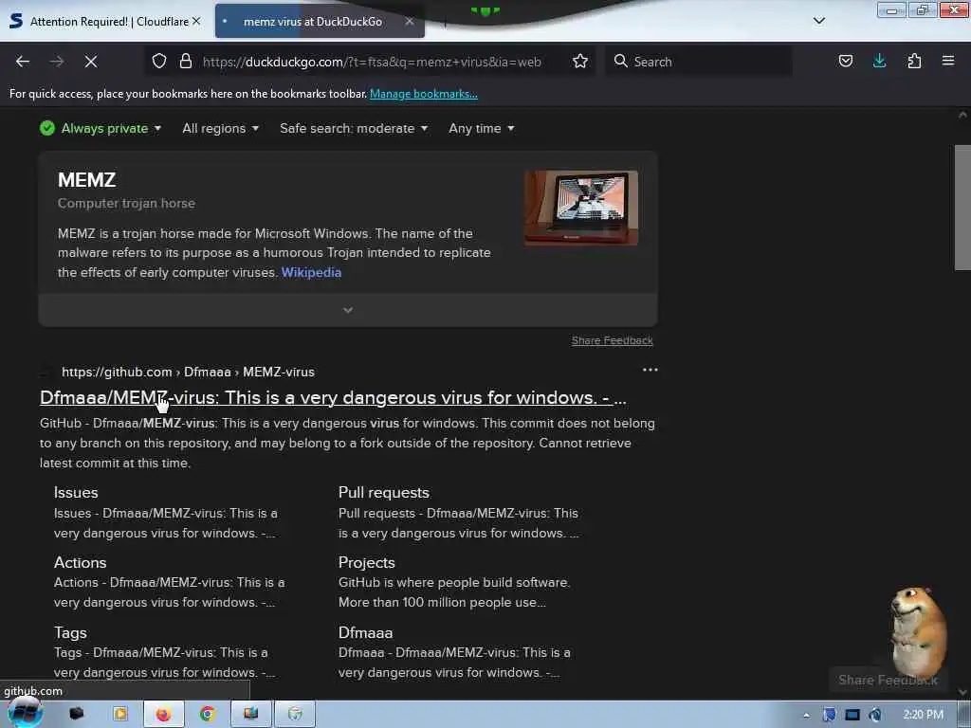Click the volume tray icon
971x728 pixels.
pos(875,715)
